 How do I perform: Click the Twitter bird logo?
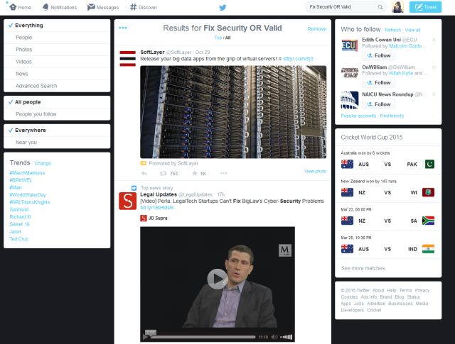tap(223, 7)
